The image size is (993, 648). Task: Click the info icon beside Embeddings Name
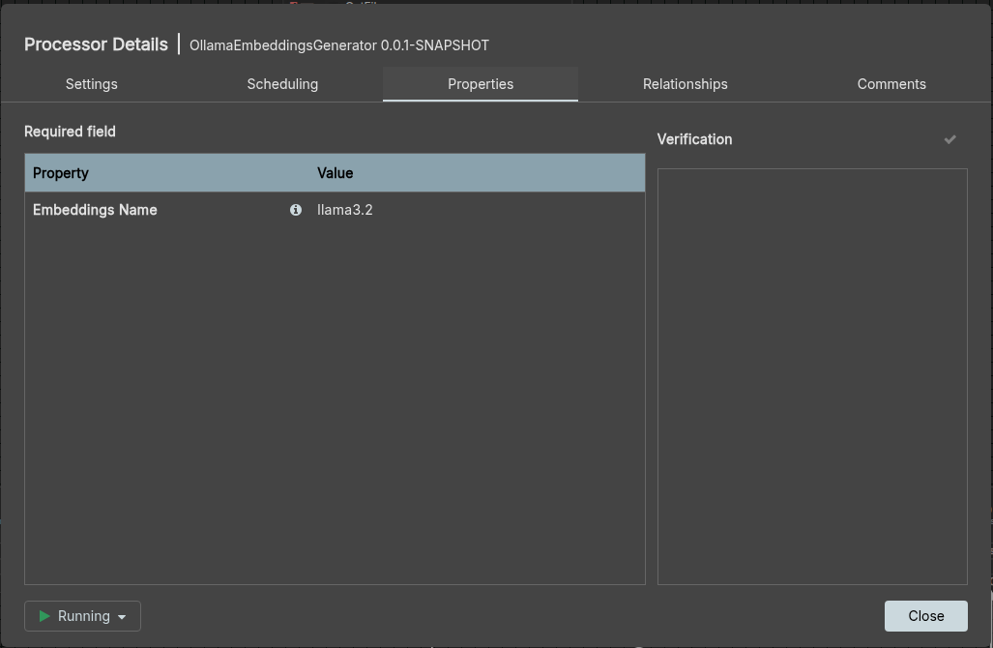pos(296,210)
